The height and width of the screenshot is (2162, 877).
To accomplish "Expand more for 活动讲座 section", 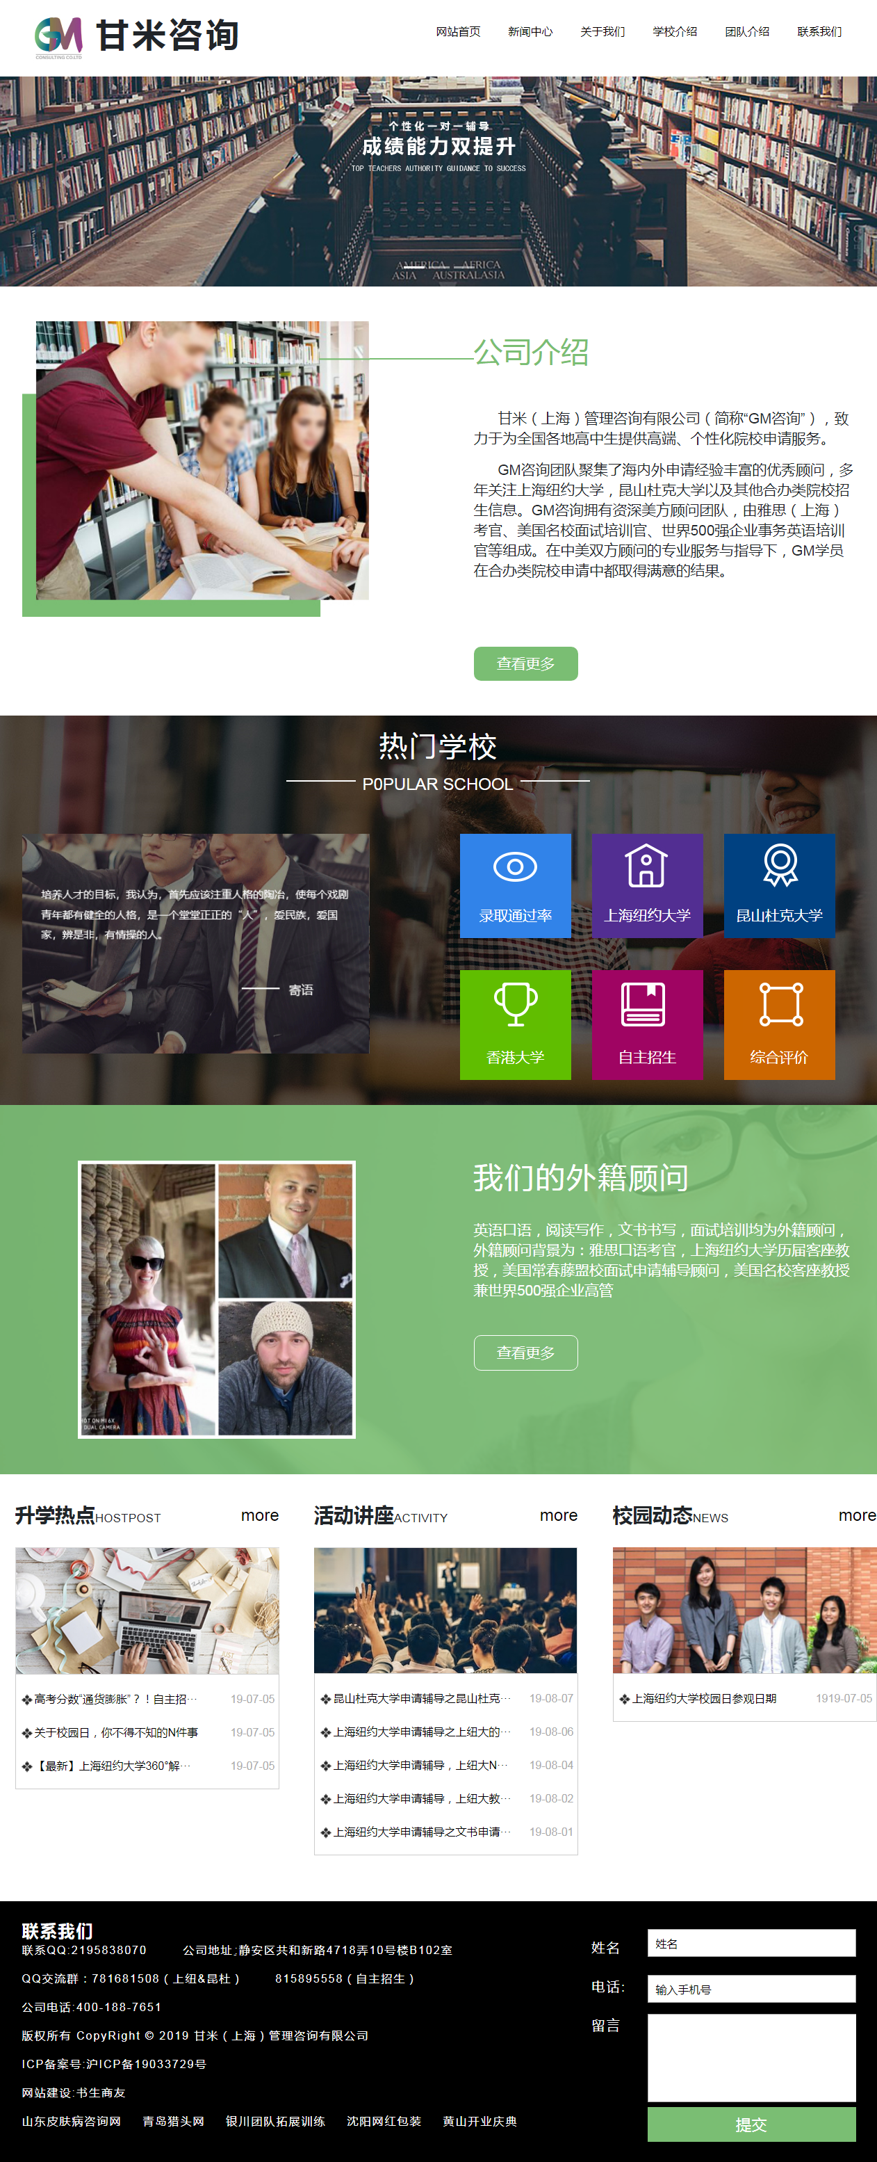I will point(557,1516).
